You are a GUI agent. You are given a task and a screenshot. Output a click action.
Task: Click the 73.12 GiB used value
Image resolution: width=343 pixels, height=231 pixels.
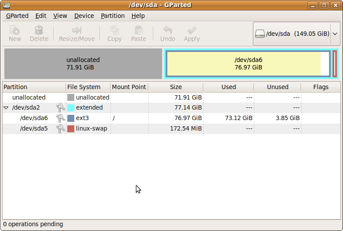(x=239, y=118)
